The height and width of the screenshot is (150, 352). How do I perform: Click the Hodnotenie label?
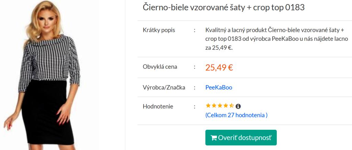click(x=158, y=106)
